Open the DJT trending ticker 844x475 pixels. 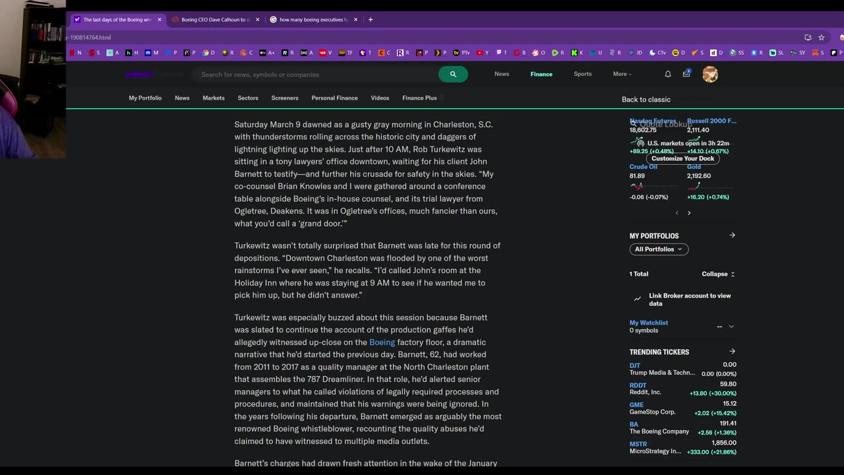(x=635, y=365)
